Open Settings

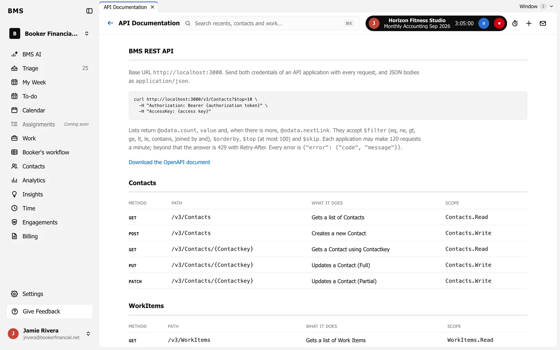point(50,294)
